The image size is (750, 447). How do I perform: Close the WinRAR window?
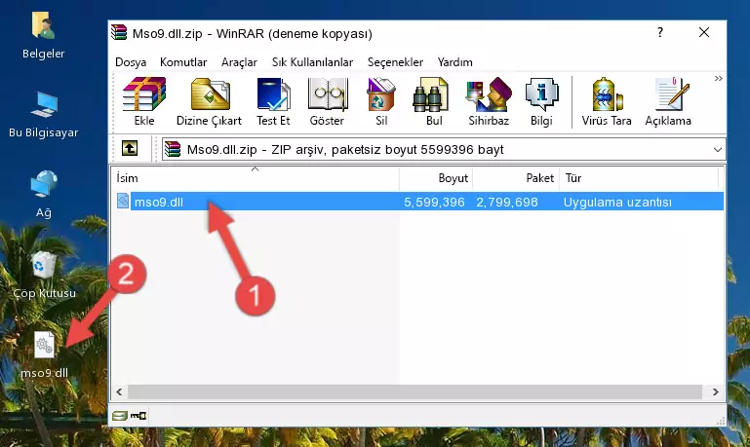[x=703, y=32]
